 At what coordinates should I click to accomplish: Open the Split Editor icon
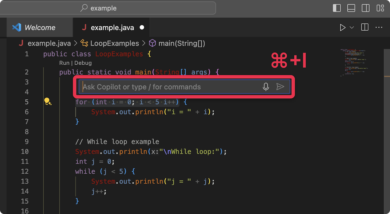(364, 27)
